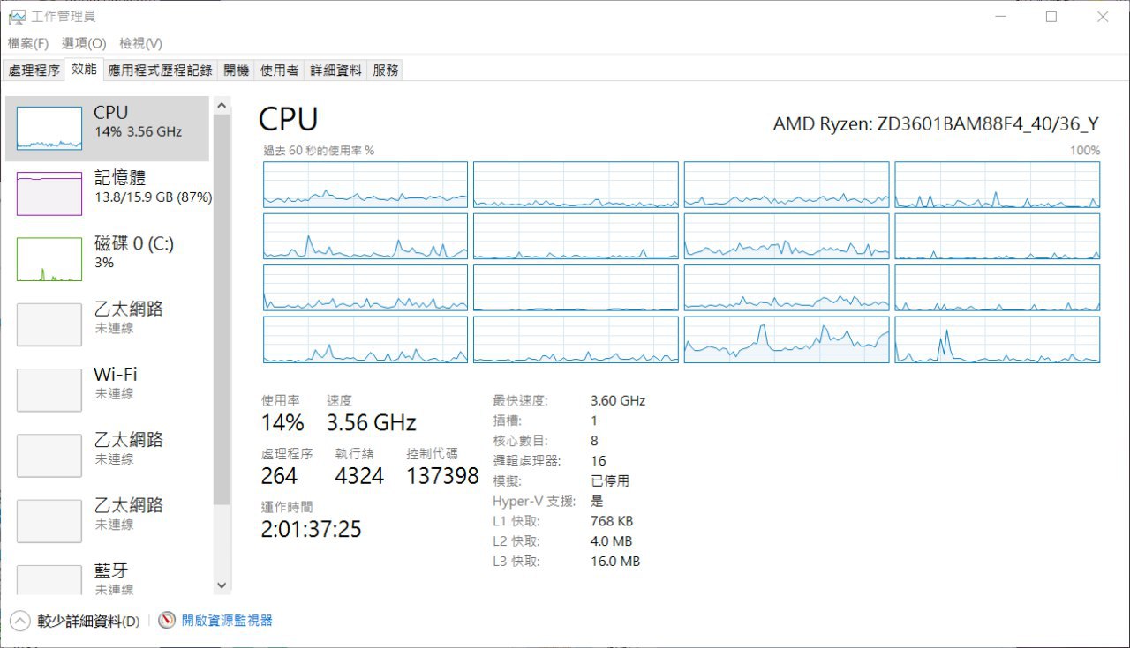The height and width of the screenshot is (648, 1130).
Task: Select the Wi-Fi sidebar entry
Action: click(x=108, y=390)
